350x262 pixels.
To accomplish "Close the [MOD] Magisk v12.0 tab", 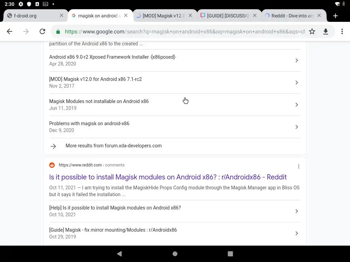I will tap(190, 15).
